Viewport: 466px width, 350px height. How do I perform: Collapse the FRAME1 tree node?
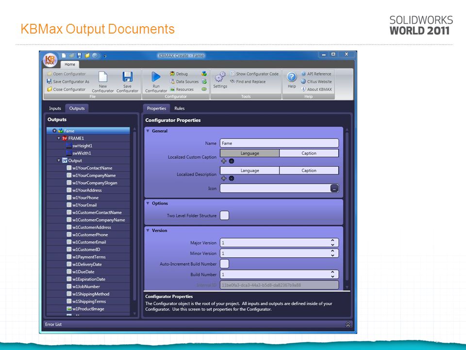click(x=59, y=138)
